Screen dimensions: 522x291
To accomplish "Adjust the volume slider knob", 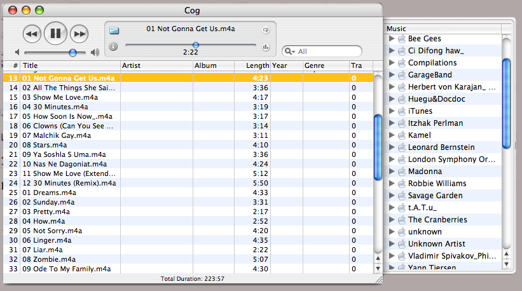I will (x=72, y=53).
